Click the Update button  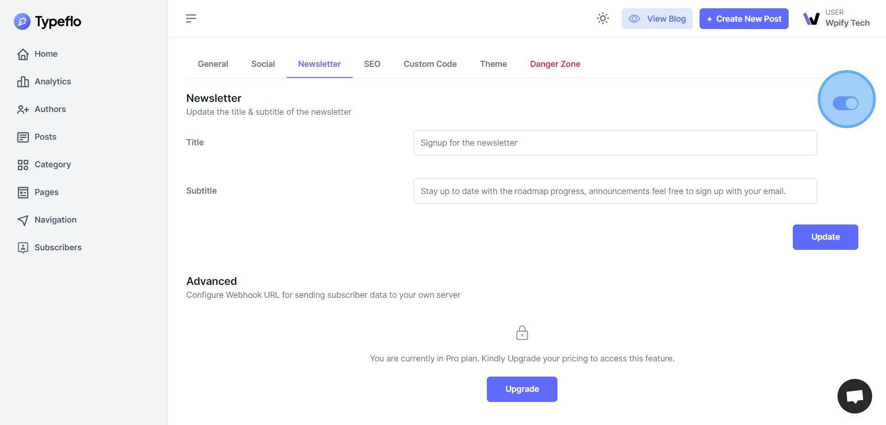[825, 237]
